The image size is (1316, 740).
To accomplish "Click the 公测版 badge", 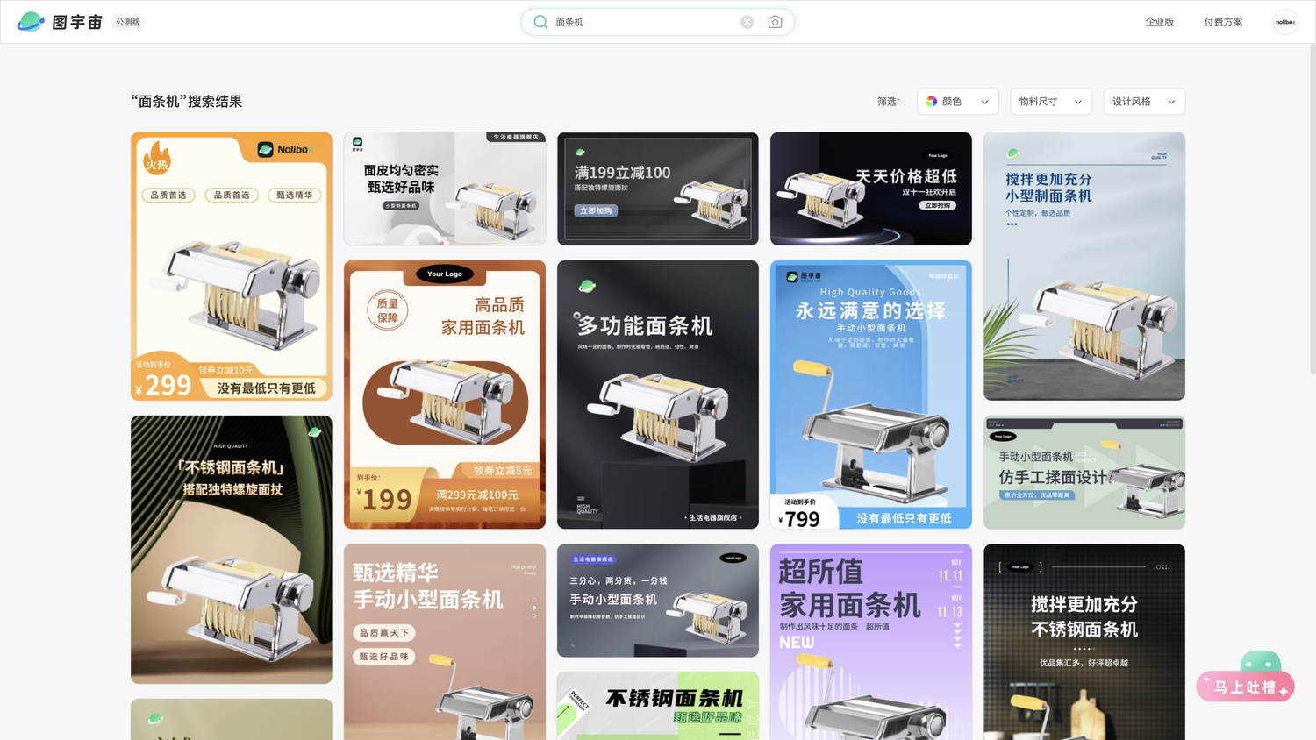I will click(128, 22).
